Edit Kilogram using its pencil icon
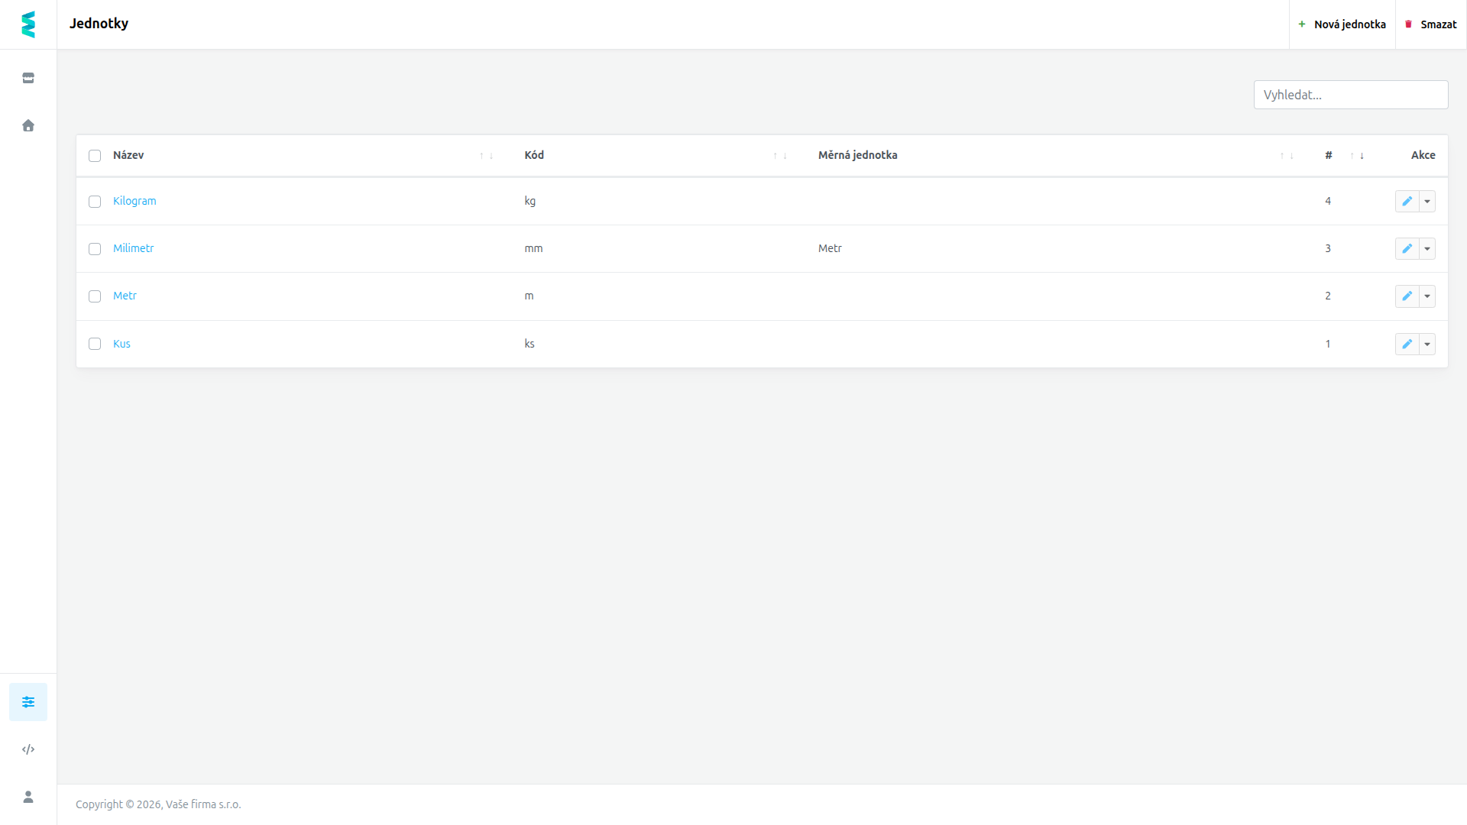Screen dimensions: 1467x825 click(x=1407, y=201)
